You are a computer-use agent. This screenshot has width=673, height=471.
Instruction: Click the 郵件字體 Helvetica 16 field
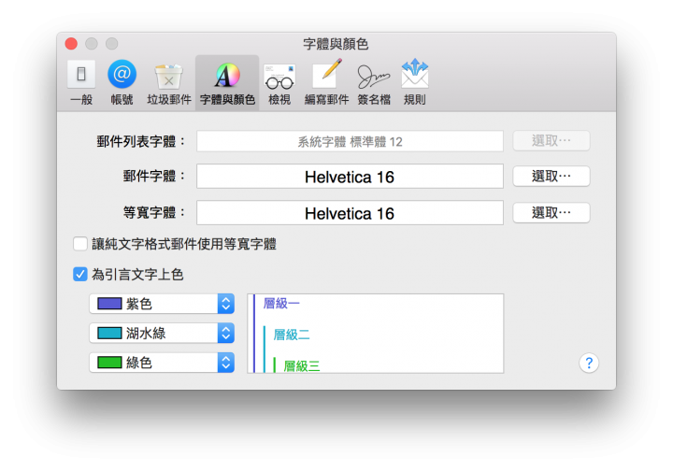coord(350,177)
